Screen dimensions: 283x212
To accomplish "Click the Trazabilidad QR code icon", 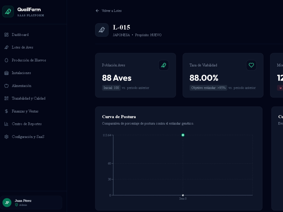I will 7,98.
